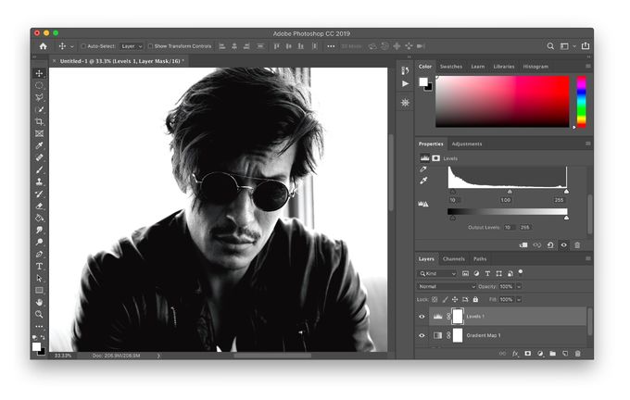Open the Kind filter dropdown in Layers

pyautogui.click(x=437, y=273)
